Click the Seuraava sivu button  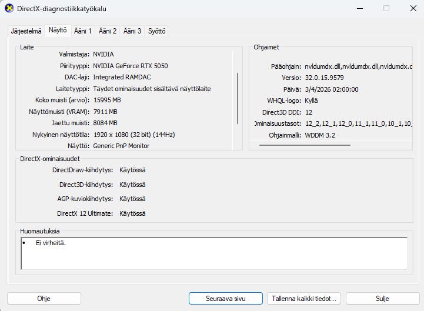225,299
